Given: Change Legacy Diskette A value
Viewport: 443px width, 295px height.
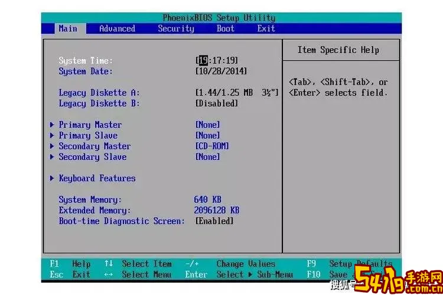Looking at the screenshot, I should point(237,93).
